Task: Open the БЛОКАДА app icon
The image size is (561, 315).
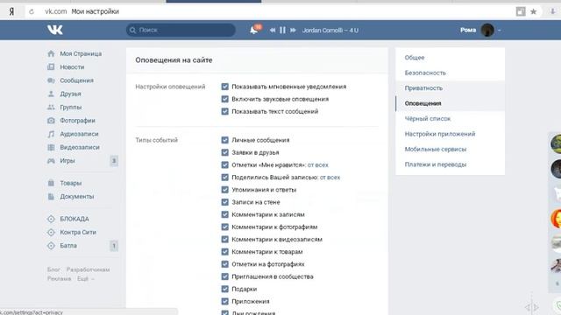Action: pyautogui.click(x=51, y=219)
